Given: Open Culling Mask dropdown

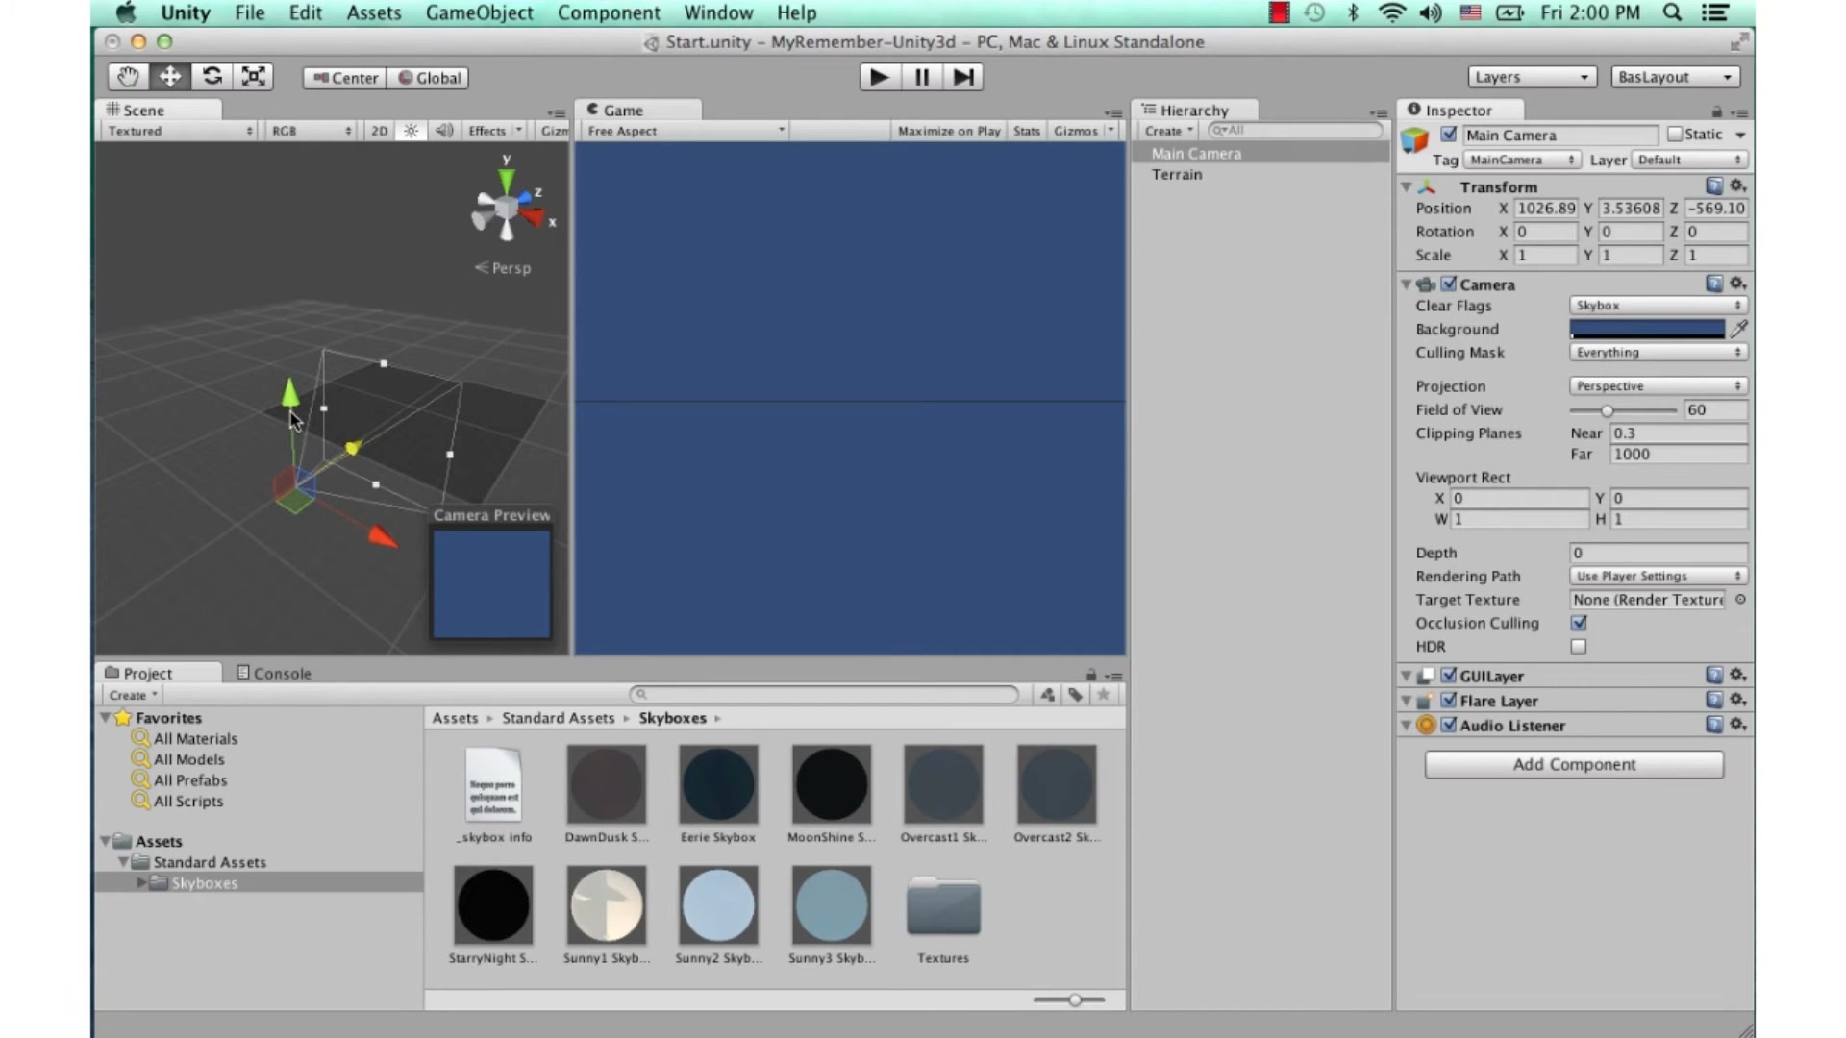Looking at the screenshot, I should coord(1659,352).
